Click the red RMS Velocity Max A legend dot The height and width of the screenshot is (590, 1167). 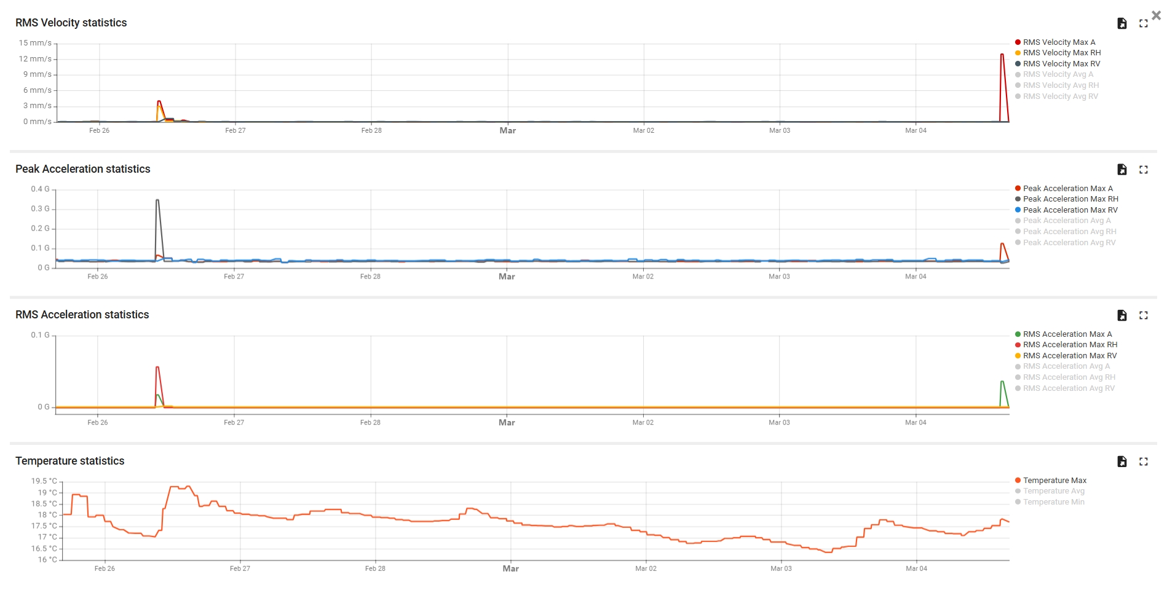click(1018, 42)
